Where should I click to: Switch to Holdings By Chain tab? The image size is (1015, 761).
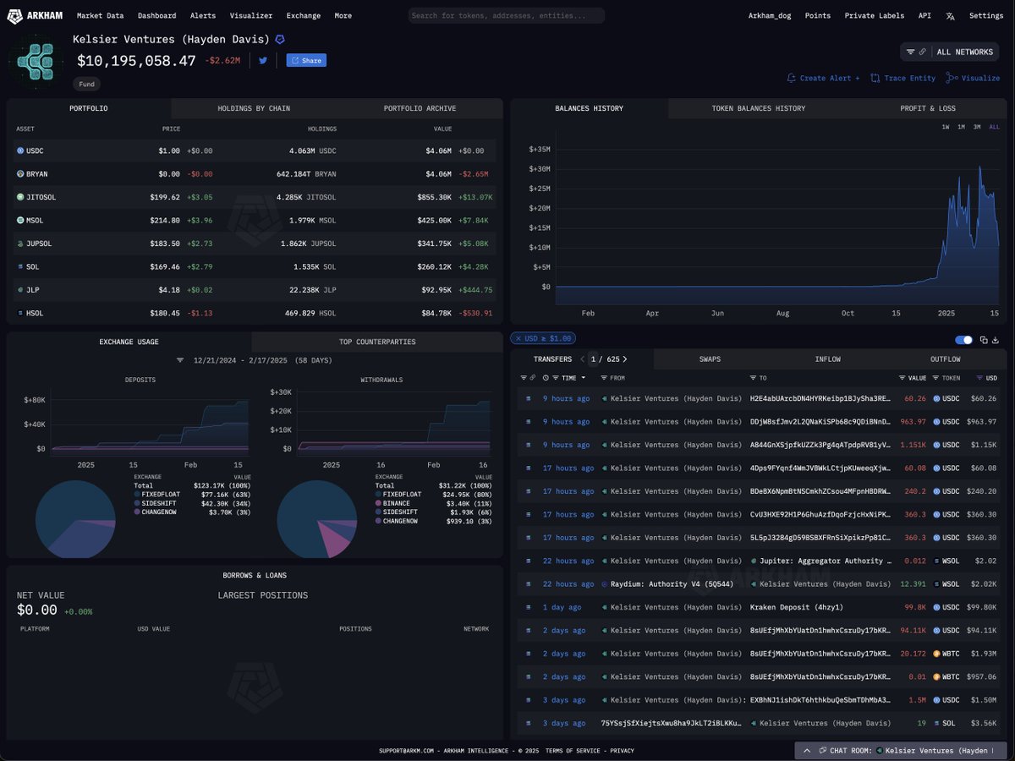click(254, 108)
